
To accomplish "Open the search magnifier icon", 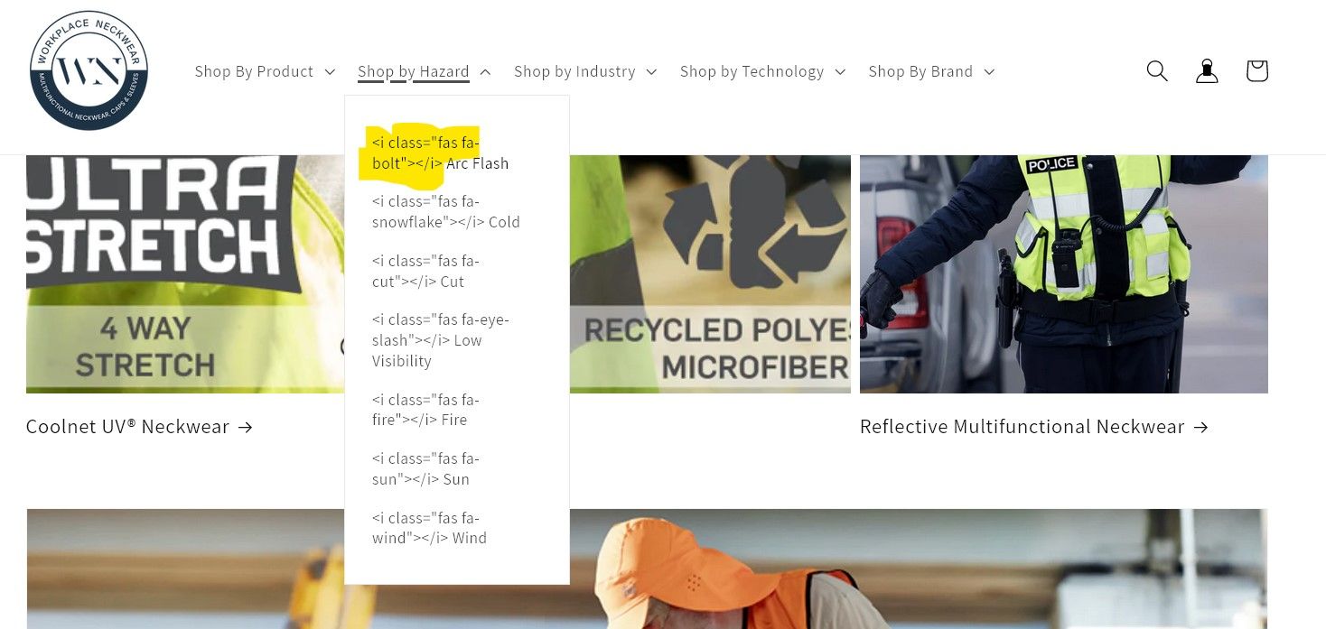I will pyautogui.click(x=1157, y=70).
